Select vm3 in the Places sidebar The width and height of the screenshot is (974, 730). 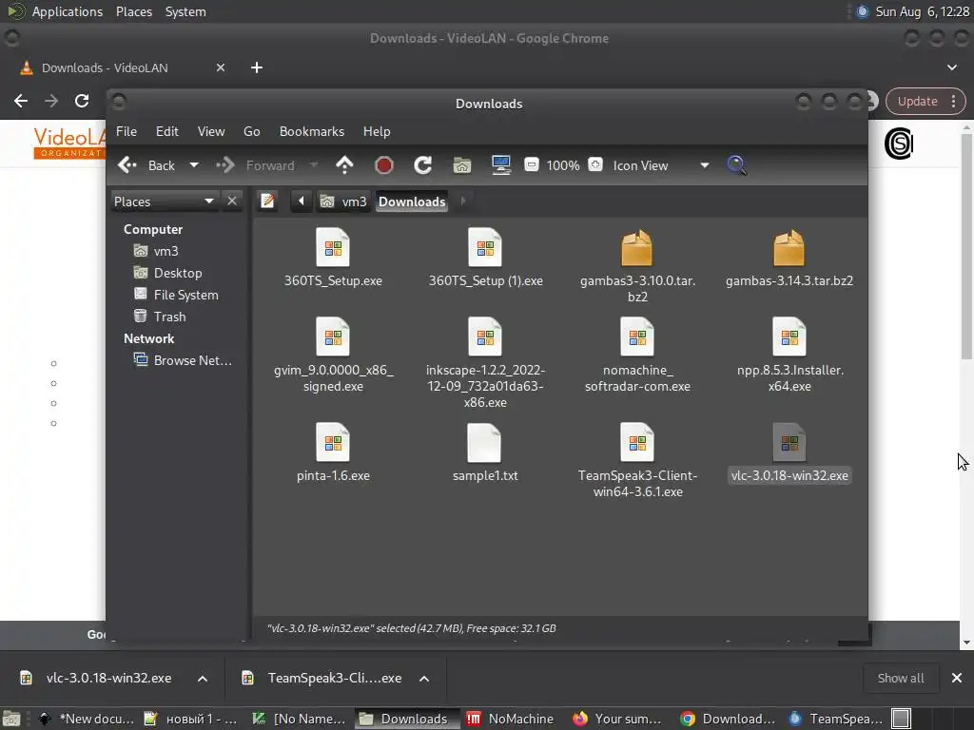(155, 251)
